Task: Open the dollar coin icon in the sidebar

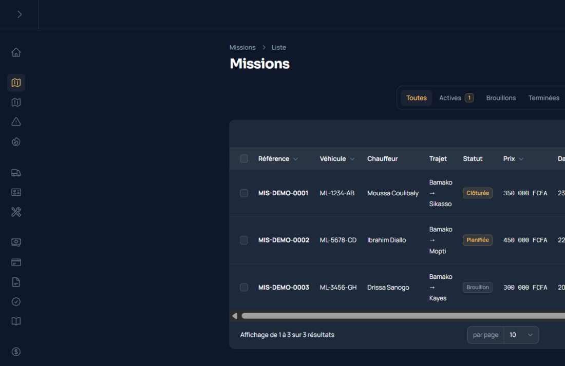Action: (x=16, y=352)
